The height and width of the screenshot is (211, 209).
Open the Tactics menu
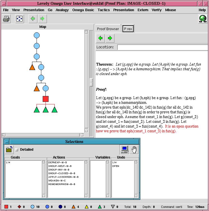[104, 10]
